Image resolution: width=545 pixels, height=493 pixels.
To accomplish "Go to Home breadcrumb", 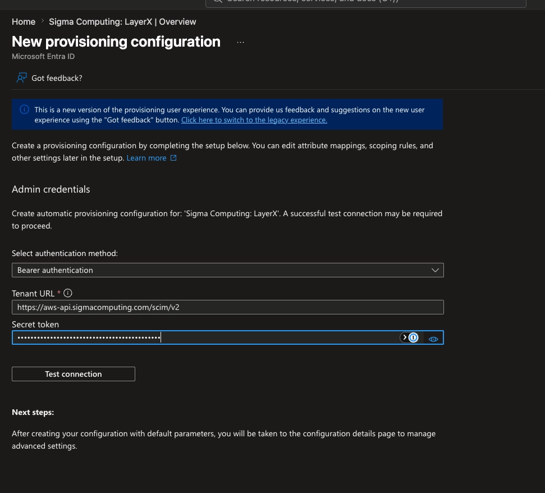I will (24, 21).
